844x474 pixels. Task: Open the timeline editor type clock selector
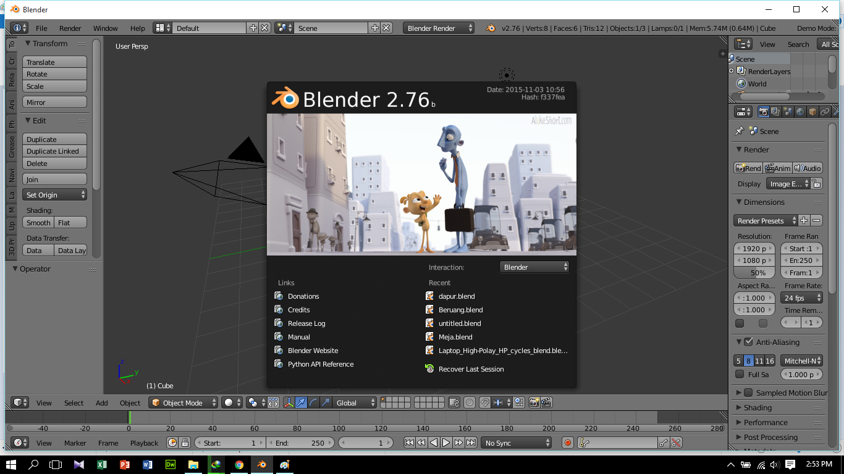click(x=20, y=443)
